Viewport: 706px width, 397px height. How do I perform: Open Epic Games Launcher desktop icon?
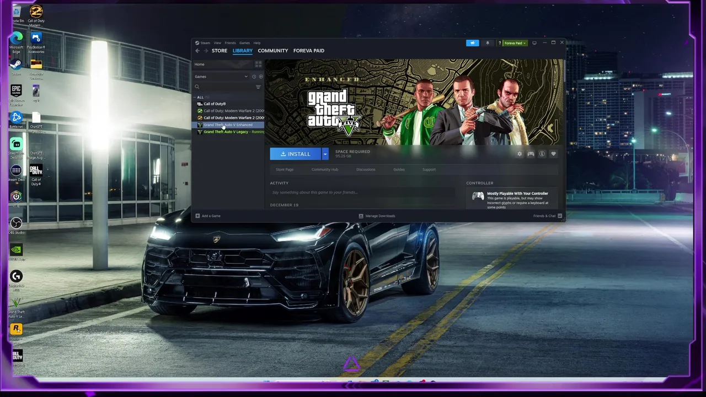coord(16,94)
